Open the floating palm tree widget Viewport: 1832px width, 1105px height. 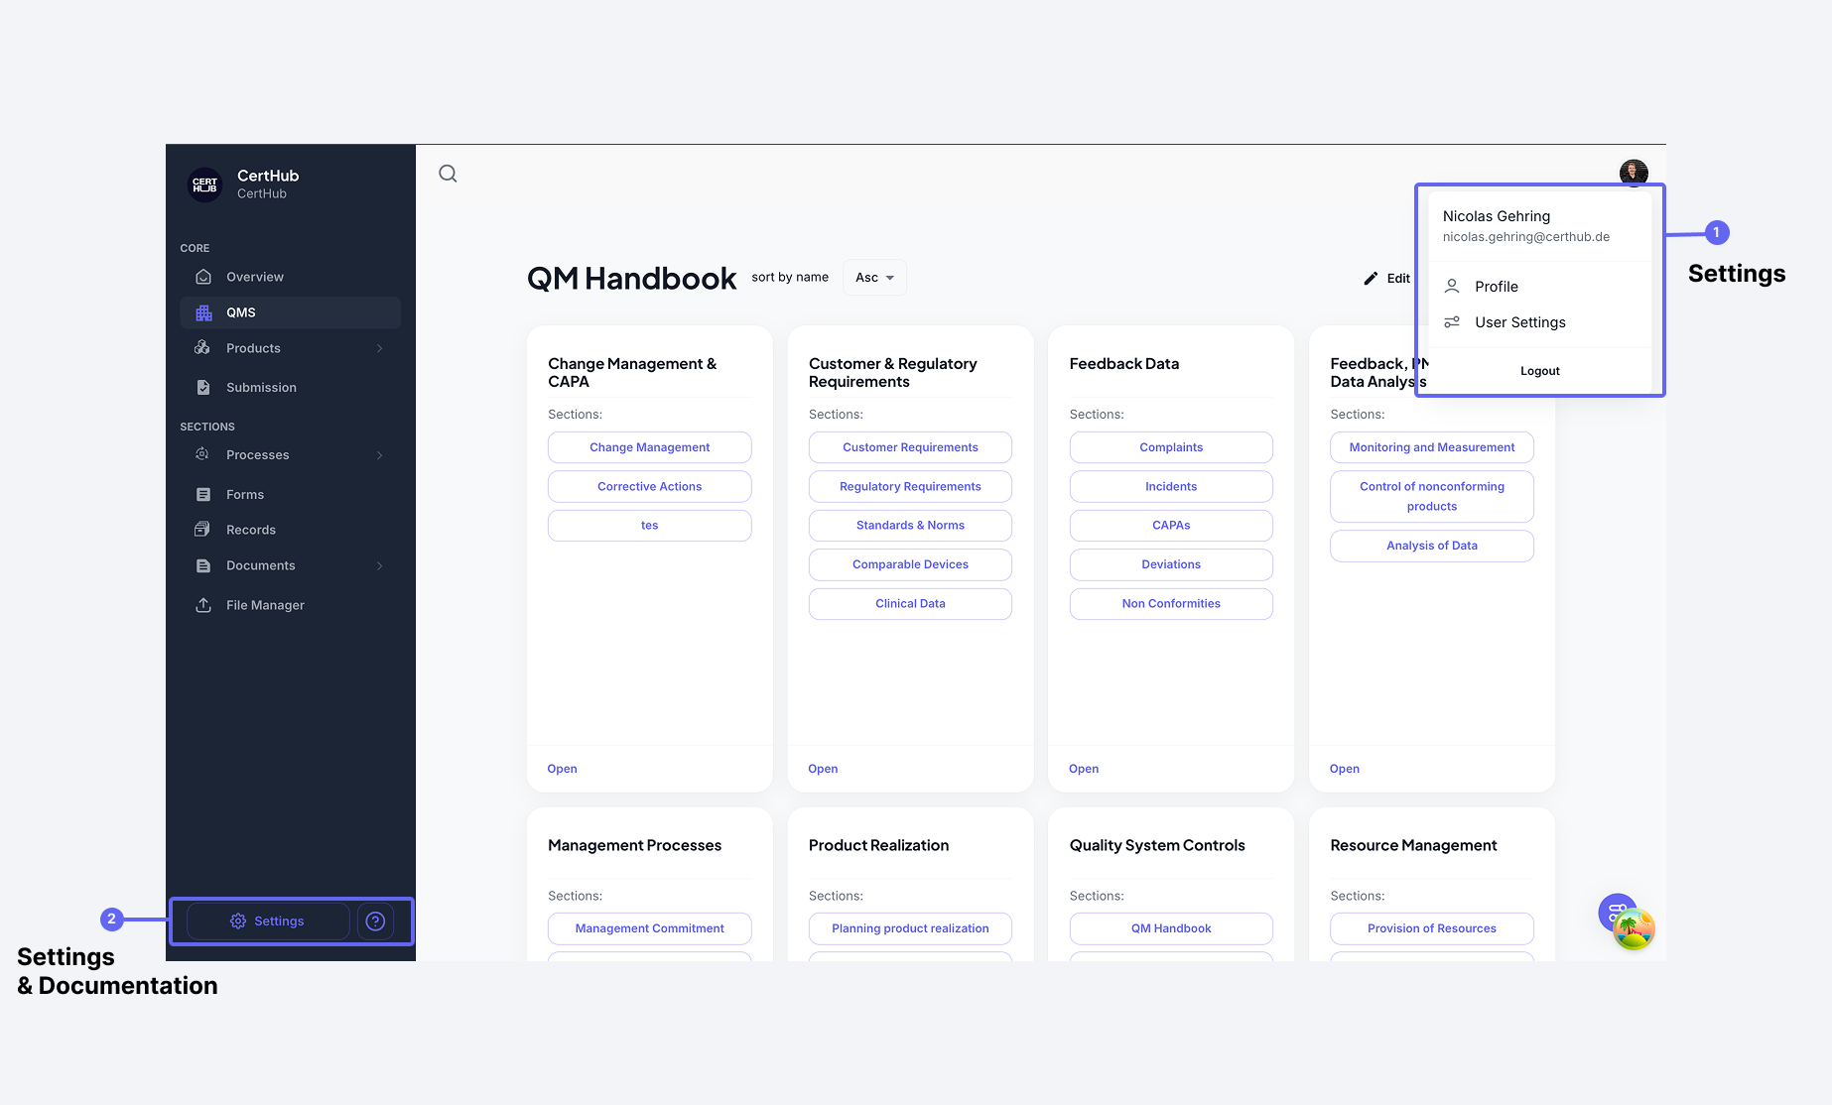1634,929
